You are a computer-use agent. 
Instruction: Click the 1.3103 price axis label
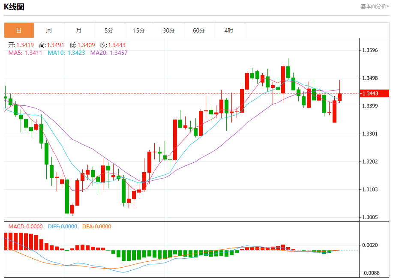(370, 189)
